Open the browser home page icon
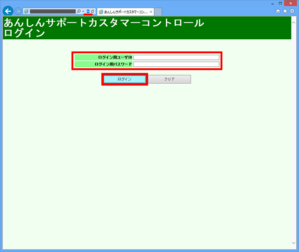This screenshot has width=299, height=252. coord(278,11)
